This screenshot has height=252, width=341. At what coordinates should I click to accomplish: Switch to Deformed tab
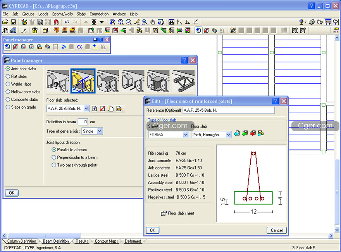pos(133,241)
